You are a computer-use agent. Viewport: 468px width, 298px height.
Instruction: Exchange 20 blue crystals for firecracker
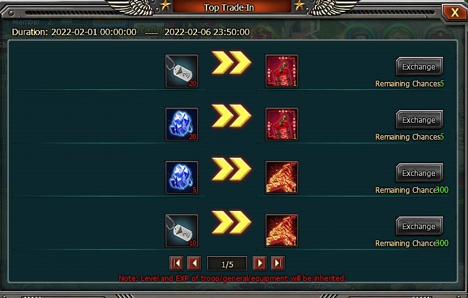point(419,120)
